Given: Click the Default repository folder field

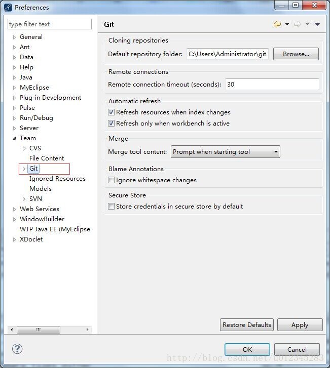Looking at the screenshot, I should tap(228, 54).
